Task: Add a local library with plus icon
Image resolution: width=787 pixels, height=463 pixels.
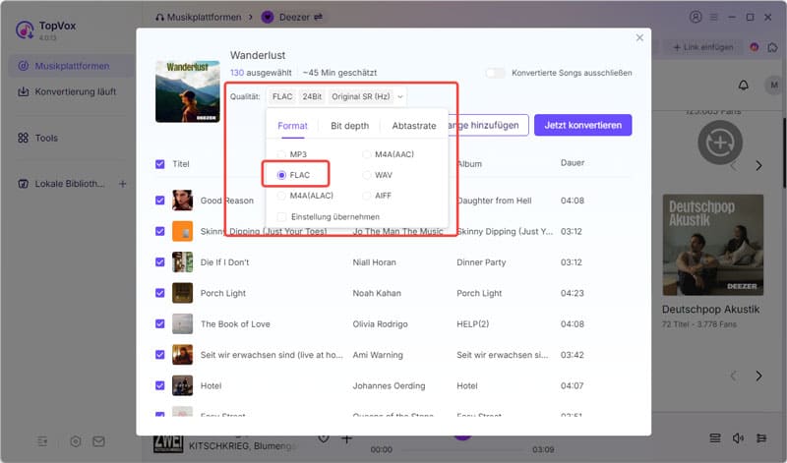Action: (122, 184)
